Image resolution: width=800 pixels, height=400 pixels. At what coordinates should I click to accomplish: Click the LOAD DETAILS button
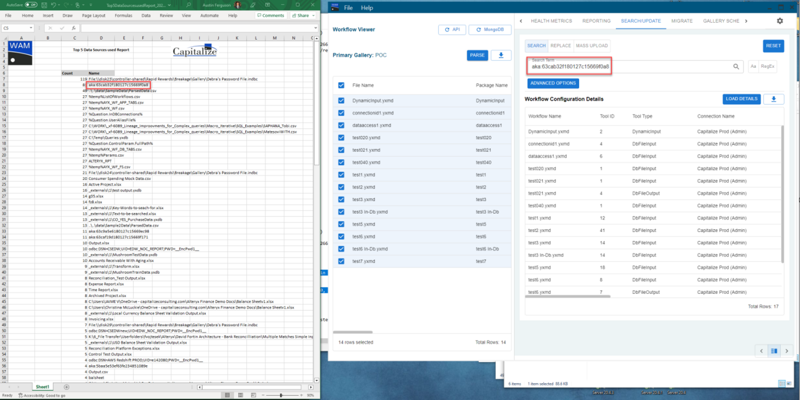(x=742, y=99)
